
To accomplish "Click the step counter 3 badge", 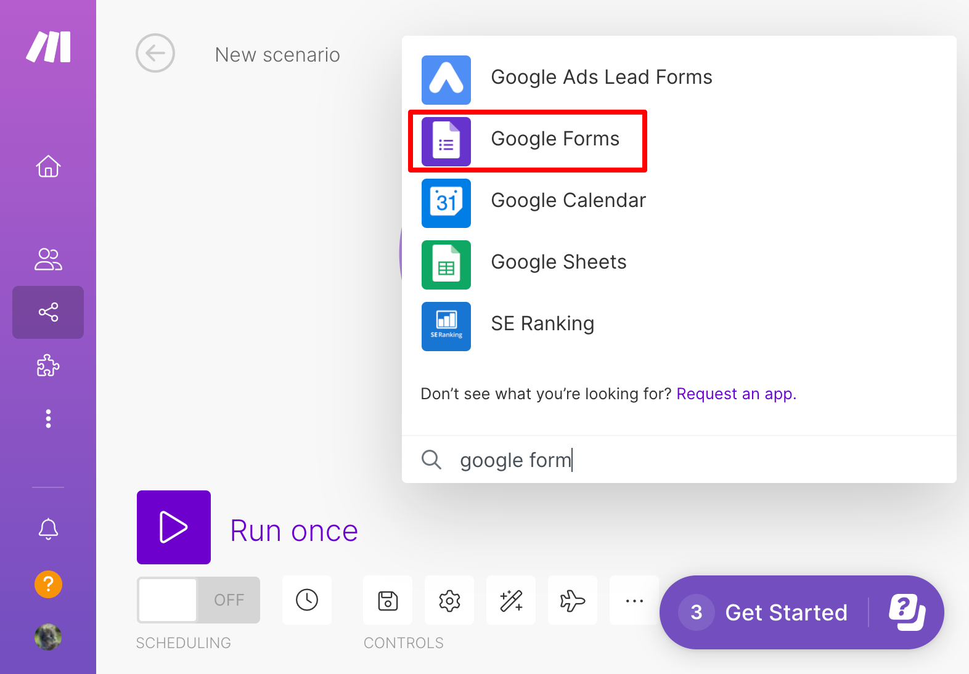I will [697, 612].
